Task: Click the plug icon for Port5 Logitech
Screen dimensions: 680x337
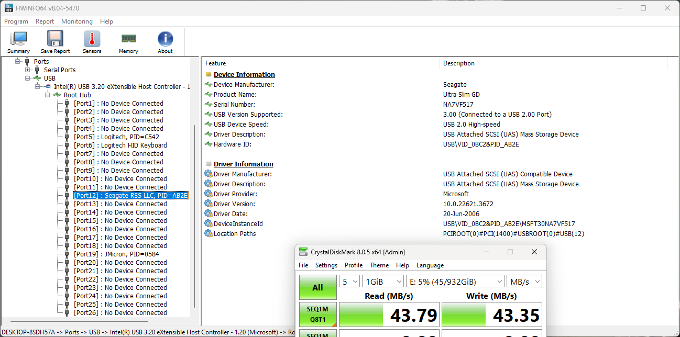Action: click(x=67, y=137)
